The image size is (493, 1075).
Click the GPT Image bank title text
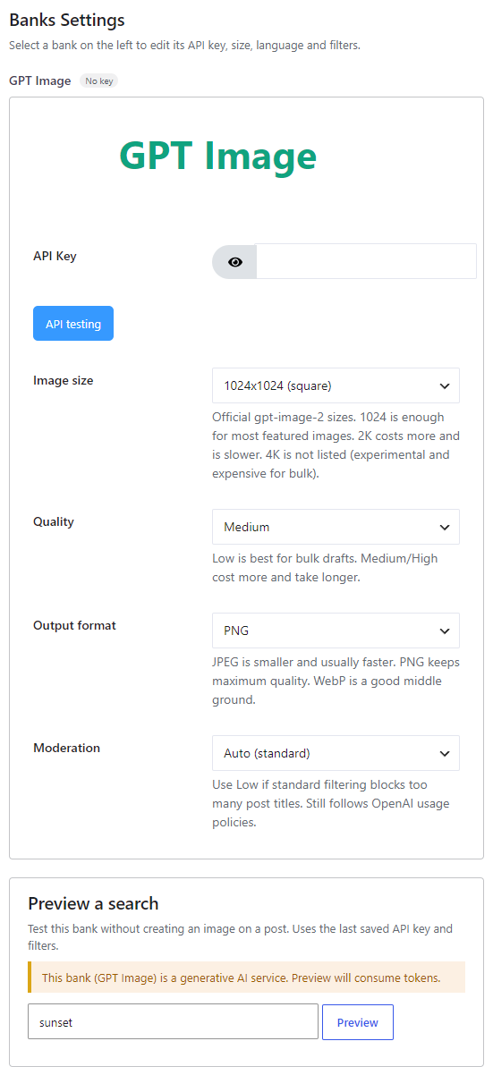(39, 80)
